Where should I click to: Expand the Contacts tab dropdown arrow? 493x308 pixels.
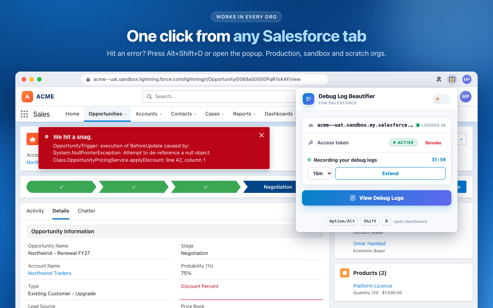click(195, 114)
